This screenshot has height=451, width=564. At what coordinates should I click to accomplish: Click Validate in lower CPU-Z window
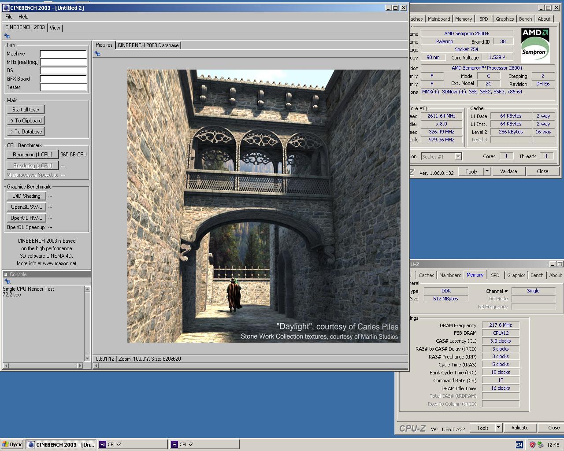(x=520, y=428)
